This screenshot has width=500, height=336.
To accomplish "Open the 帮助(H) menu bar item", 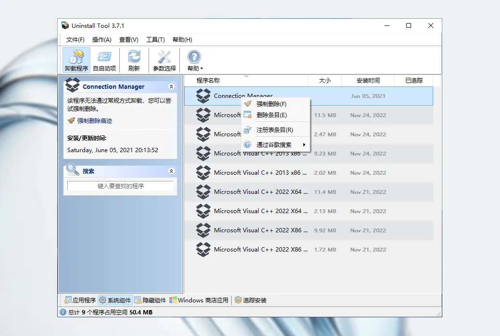I will tap(182, 40).
